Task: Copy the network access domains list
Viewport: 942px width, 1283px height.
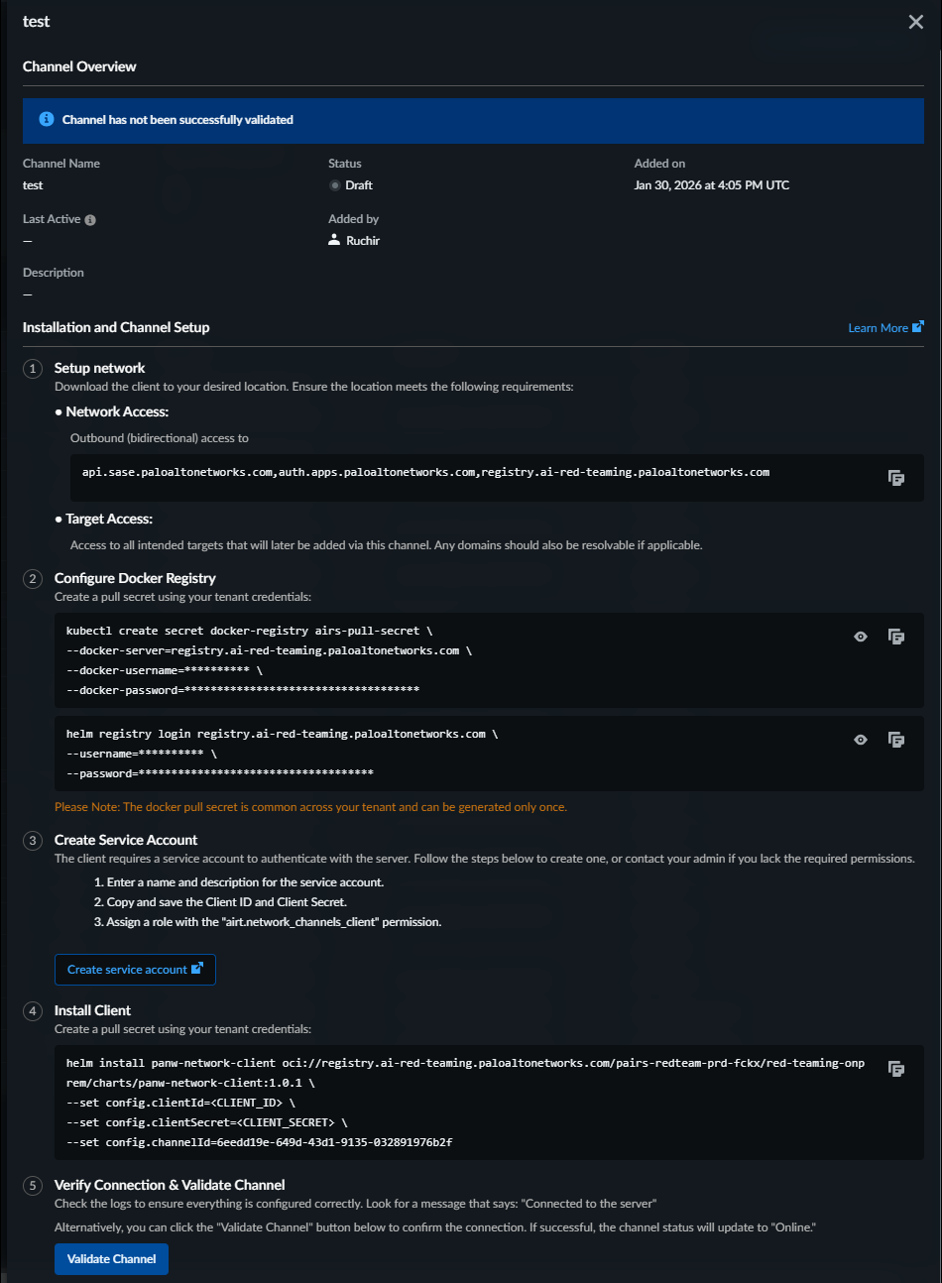Action: coord(895,478)
